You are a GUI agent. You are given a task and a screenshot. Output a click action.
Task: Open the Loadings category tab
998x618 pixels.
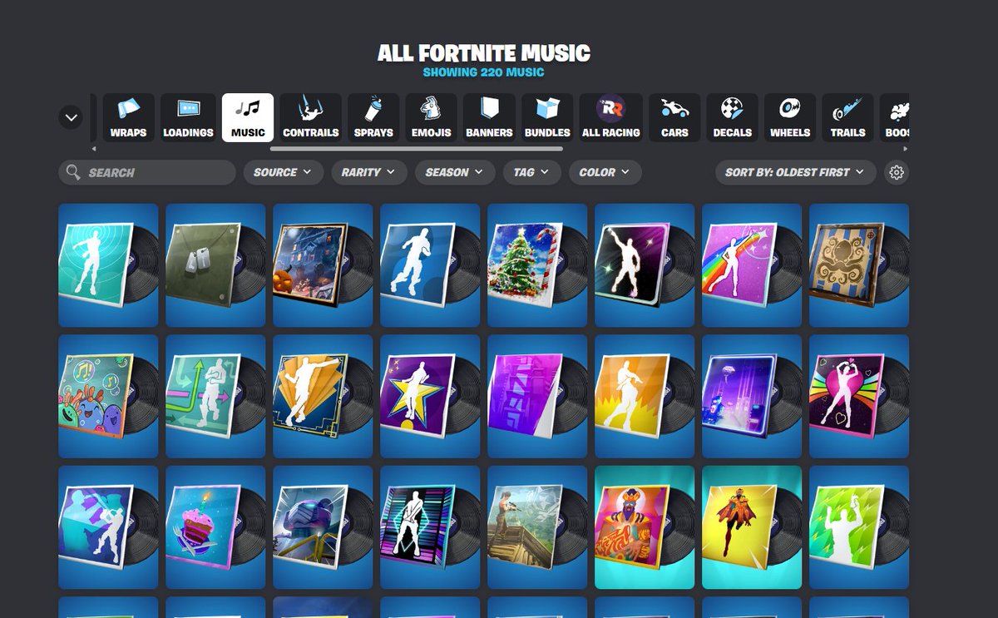pos(188,117)
